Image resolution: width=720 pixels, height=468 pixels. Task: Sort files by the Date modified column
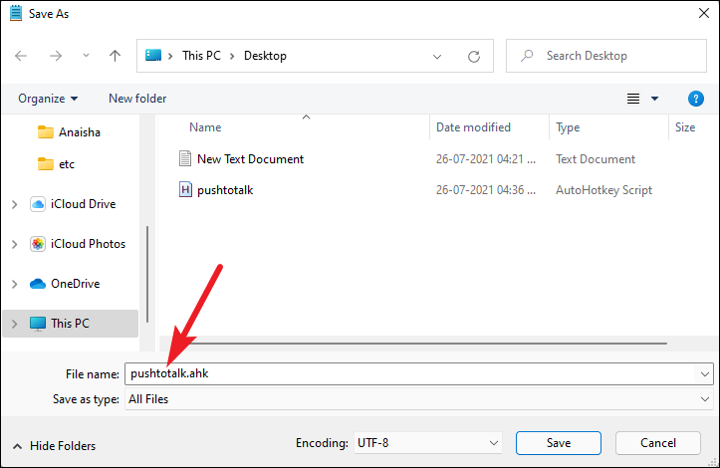(474, 127)
